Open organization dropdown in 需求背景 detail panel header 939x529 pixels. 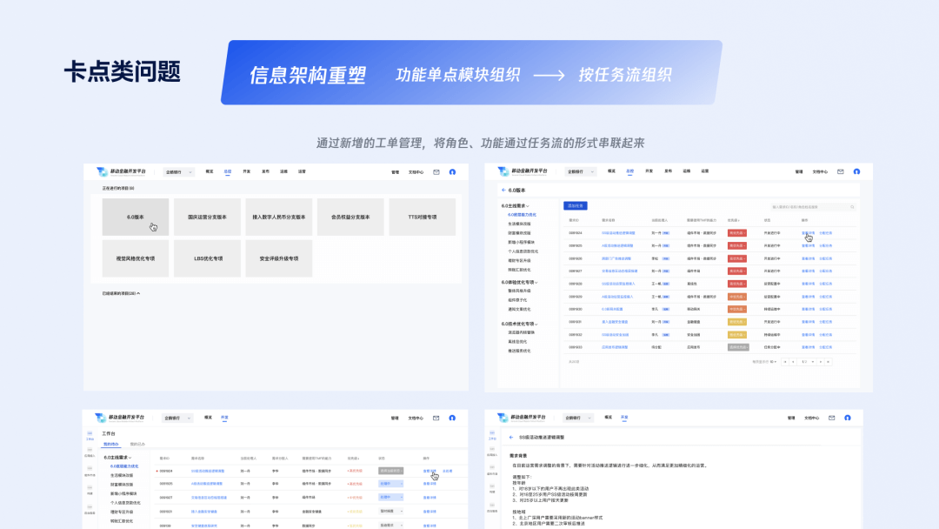point(578,418)
